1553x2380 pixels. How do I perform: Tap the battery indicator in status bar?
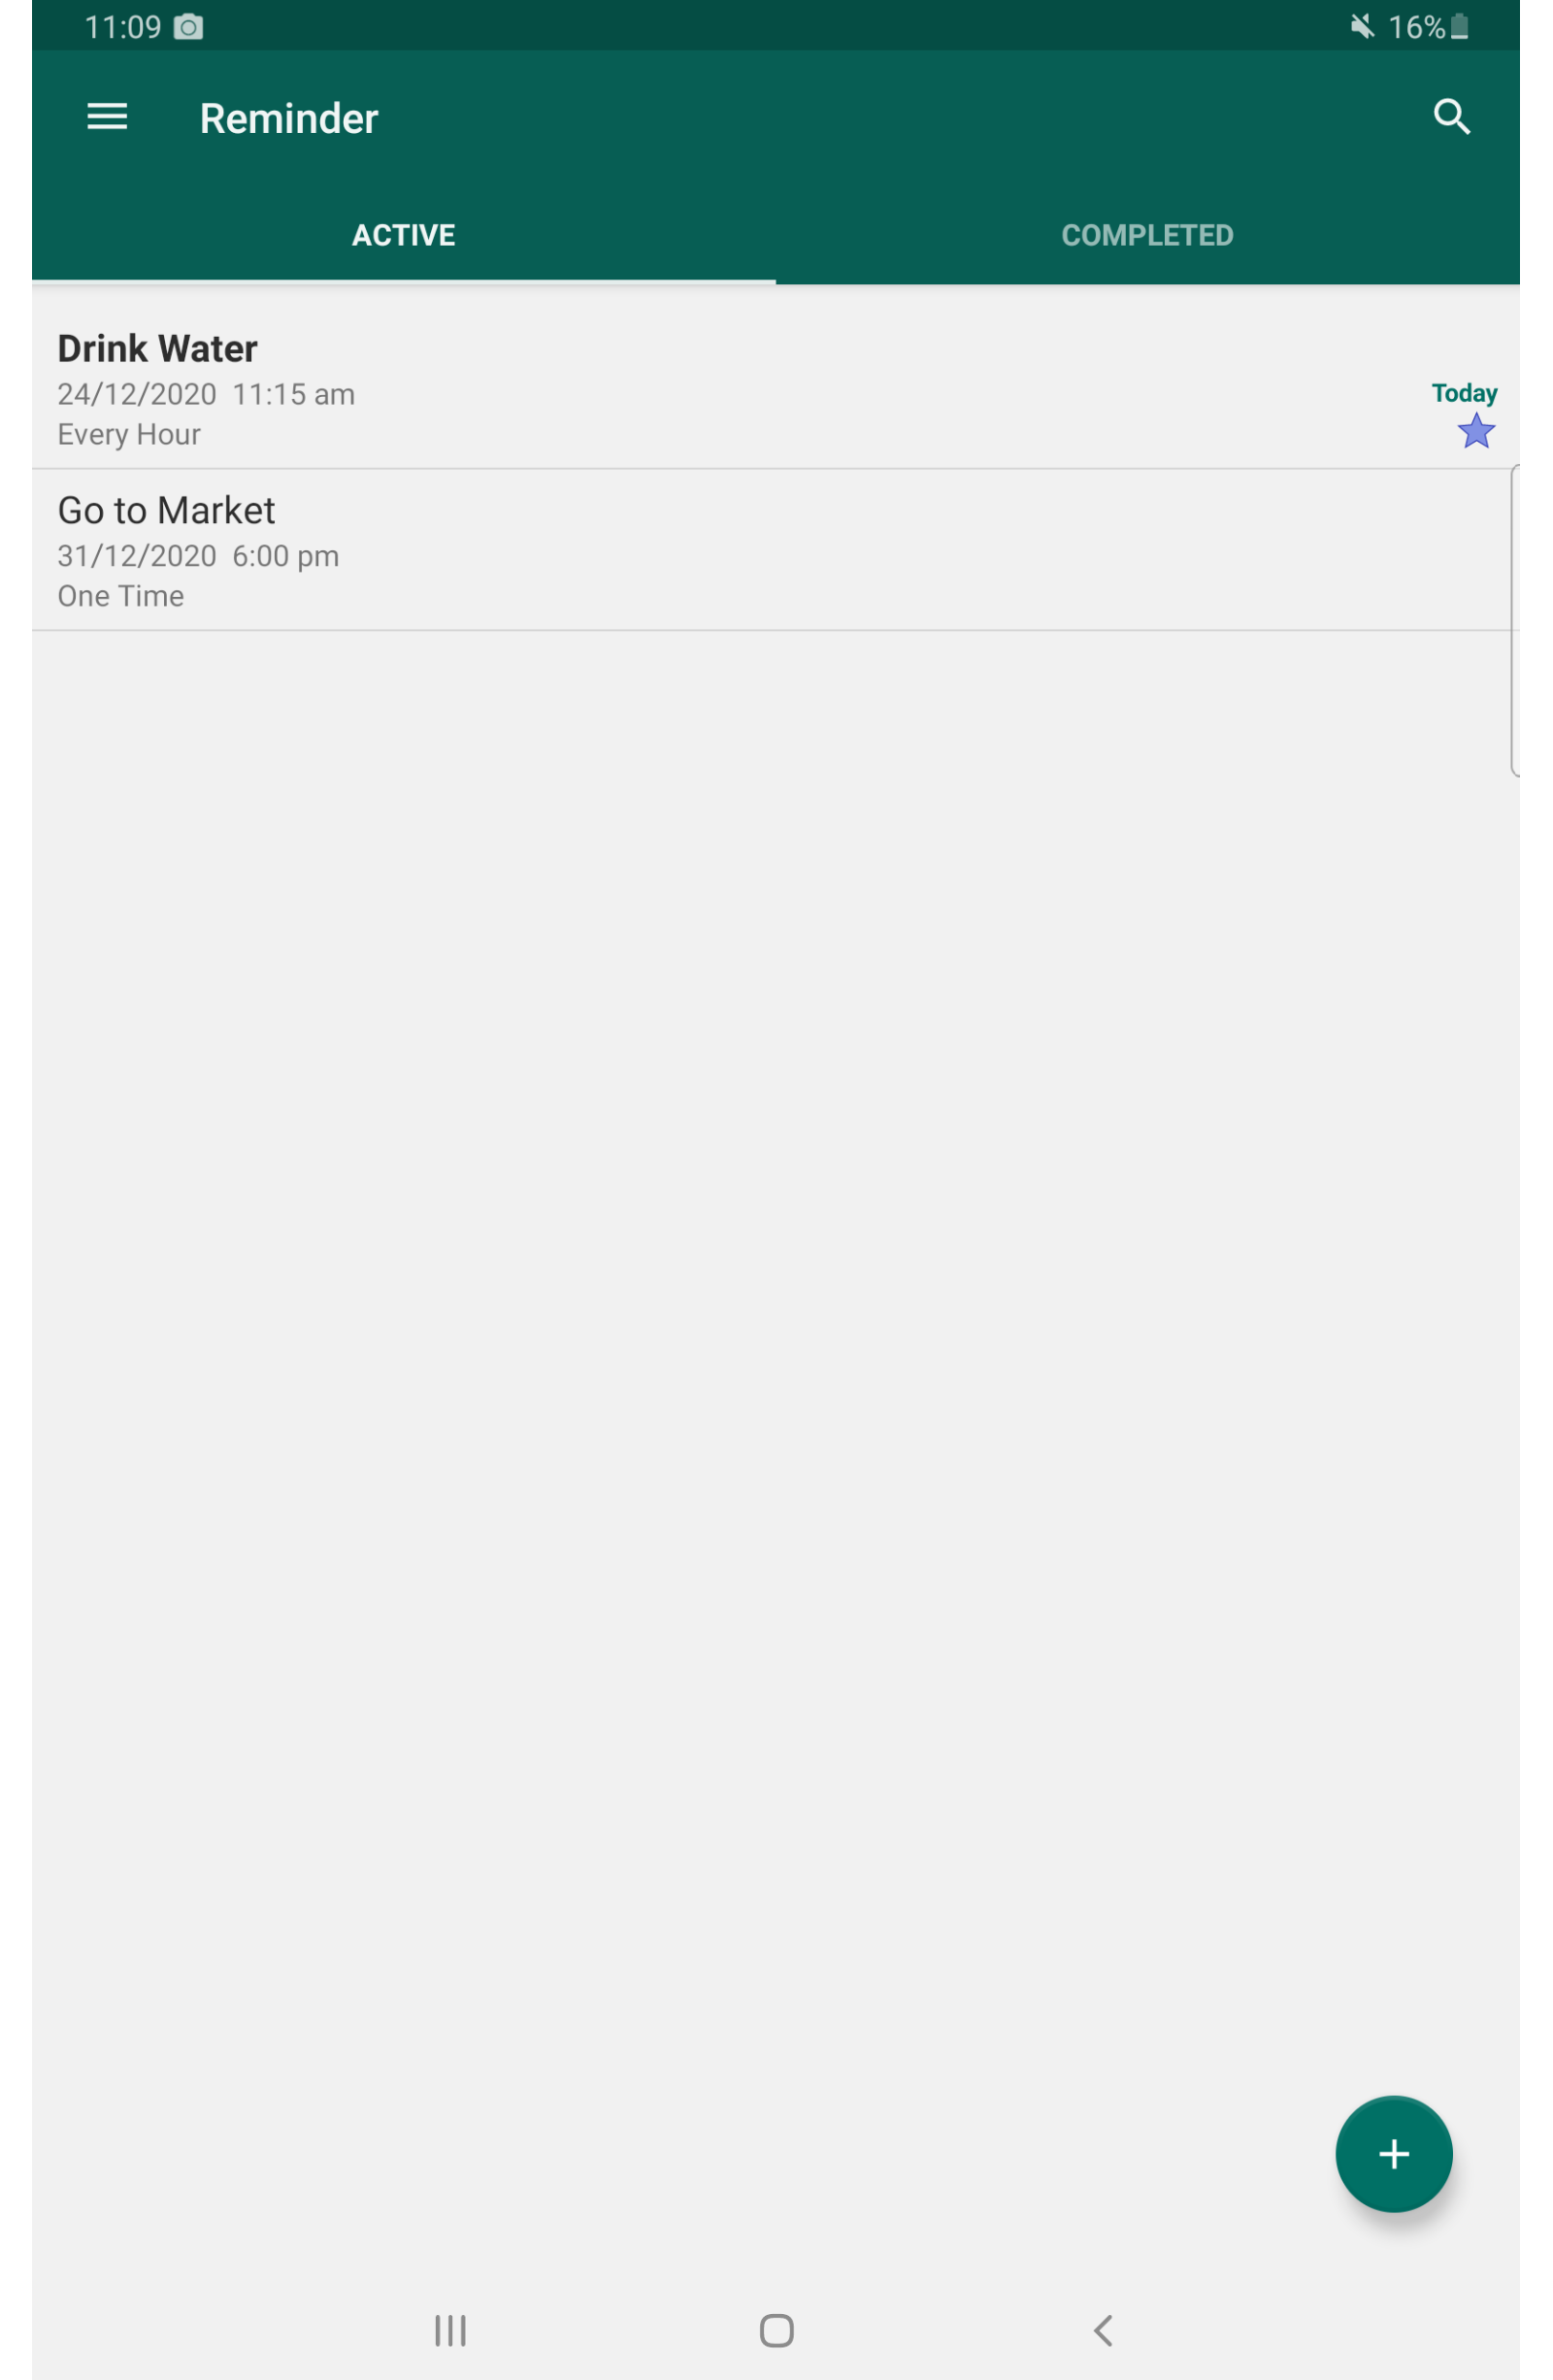(1459, 26)
